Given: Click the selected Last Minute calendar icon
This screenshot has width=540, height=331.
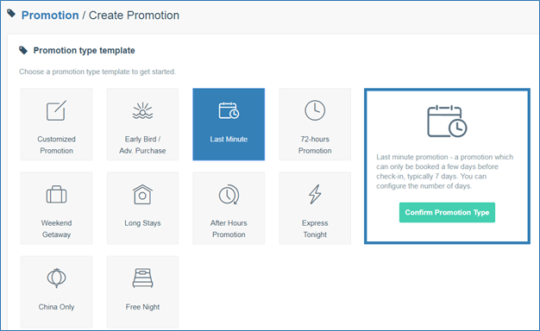Looking at the screenshot, I should click(229, 110).
